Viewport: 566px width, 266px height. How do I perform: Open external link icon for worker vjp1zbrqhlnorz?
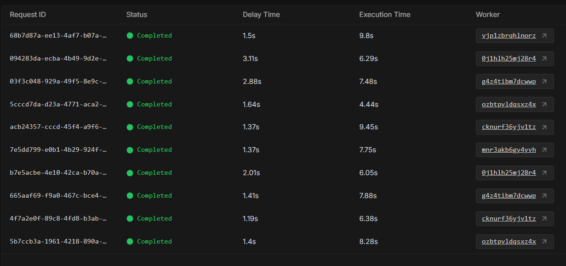pyautogui.click(x=544, y=35)
